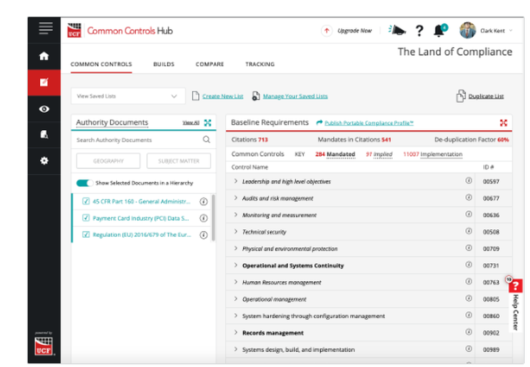Screen dimensions: 530x367
Task: Toggle Show Selected Documents in a Hierarchy
Action: (84, 183)
